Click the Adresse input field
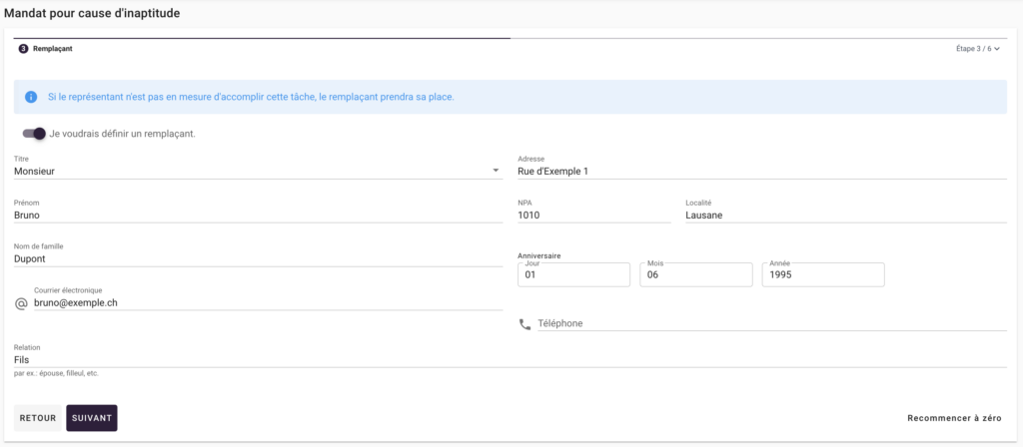Image resolution: width=1023 pixels, height=447 pixels. (x=761, y=171)
